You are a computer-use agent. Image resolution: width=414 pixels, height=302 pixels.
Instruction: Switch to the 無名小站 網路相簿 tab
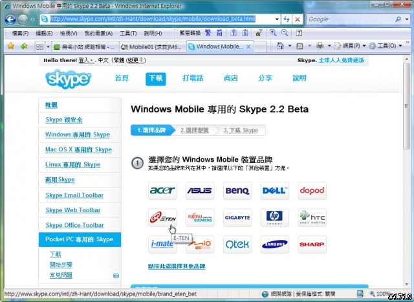point(85,47)
